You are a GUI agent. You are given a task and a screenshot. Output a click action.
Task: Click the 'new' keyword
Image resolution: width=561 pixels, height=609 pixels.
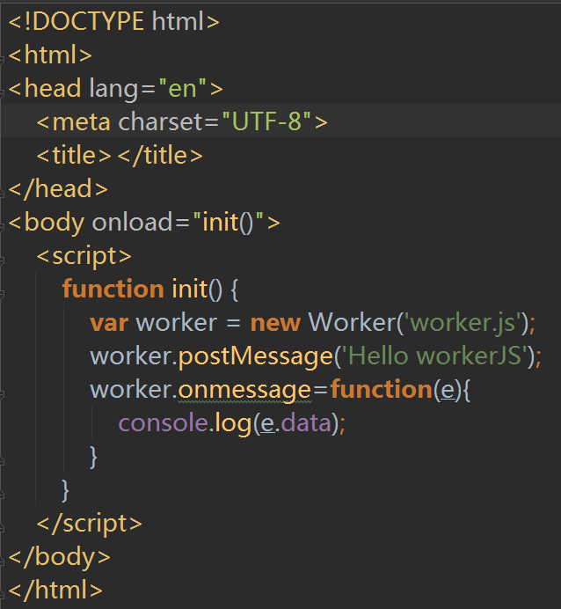[x=275, y=323]
